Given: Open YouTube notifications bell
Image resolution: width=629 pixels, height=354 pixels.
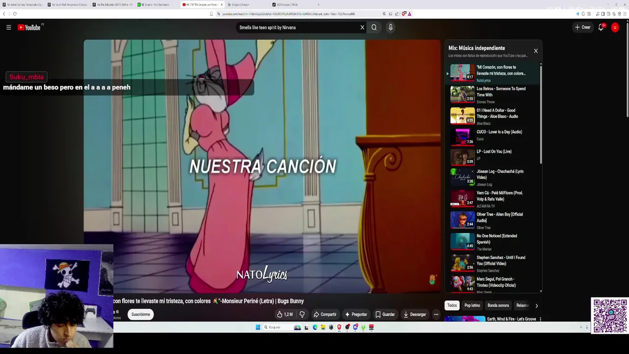Looking at the screenshot, I should (601, 28).
